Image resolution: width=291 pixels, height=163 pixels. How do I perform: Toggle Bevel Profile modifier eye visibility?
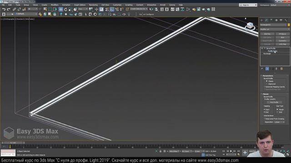coord(262,48)
